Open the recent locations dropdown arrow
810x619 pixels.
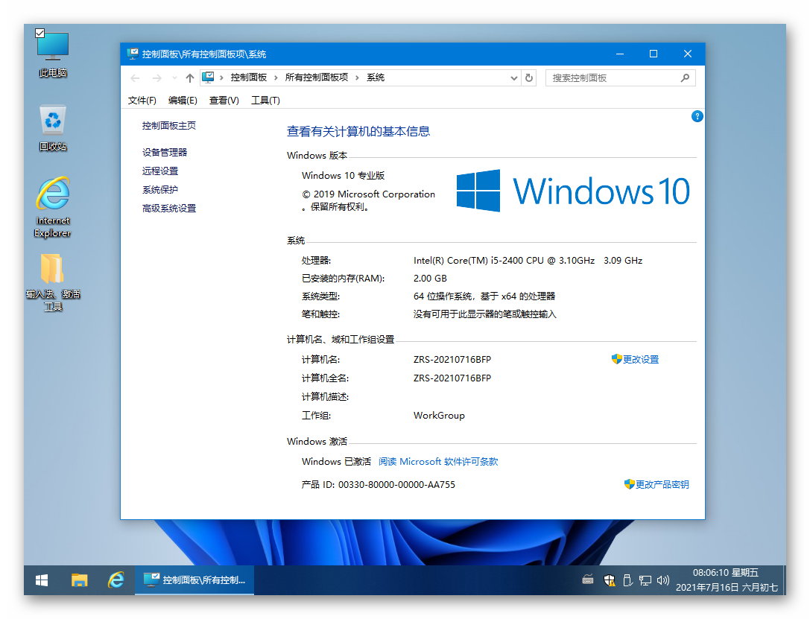(x=174, y=78)
